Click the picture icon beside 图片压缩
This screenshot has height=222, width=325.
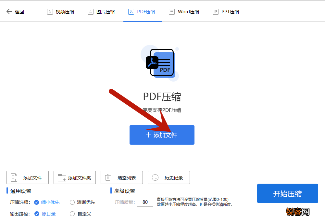(91, 12)
